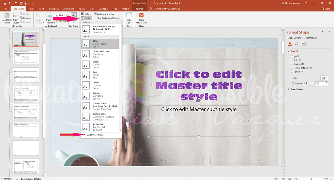Screen dimensions: 334x180
Task: Choose the Century Gothic font theme
Action: click(x=100, y=117)
